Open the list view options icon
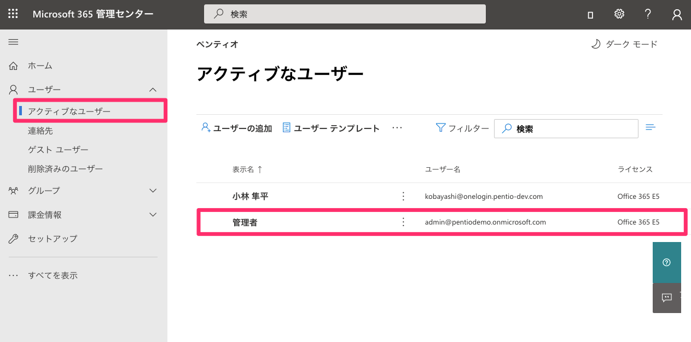This screenshot has width=691, height=342. tap(651, 127)
